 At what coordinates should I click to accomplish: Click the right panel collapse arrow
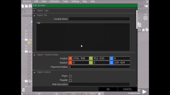pyautogui.click(x=147, y=11)
